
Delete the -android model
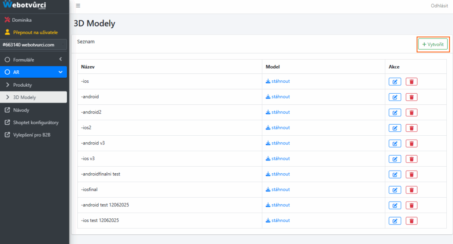(x=411, y=97)
